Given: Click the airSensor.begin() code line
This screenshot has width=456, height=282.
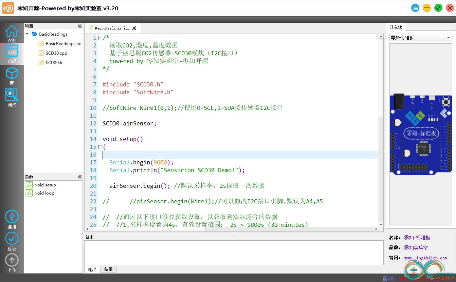Looking at the screenshot, I should 140,186.
